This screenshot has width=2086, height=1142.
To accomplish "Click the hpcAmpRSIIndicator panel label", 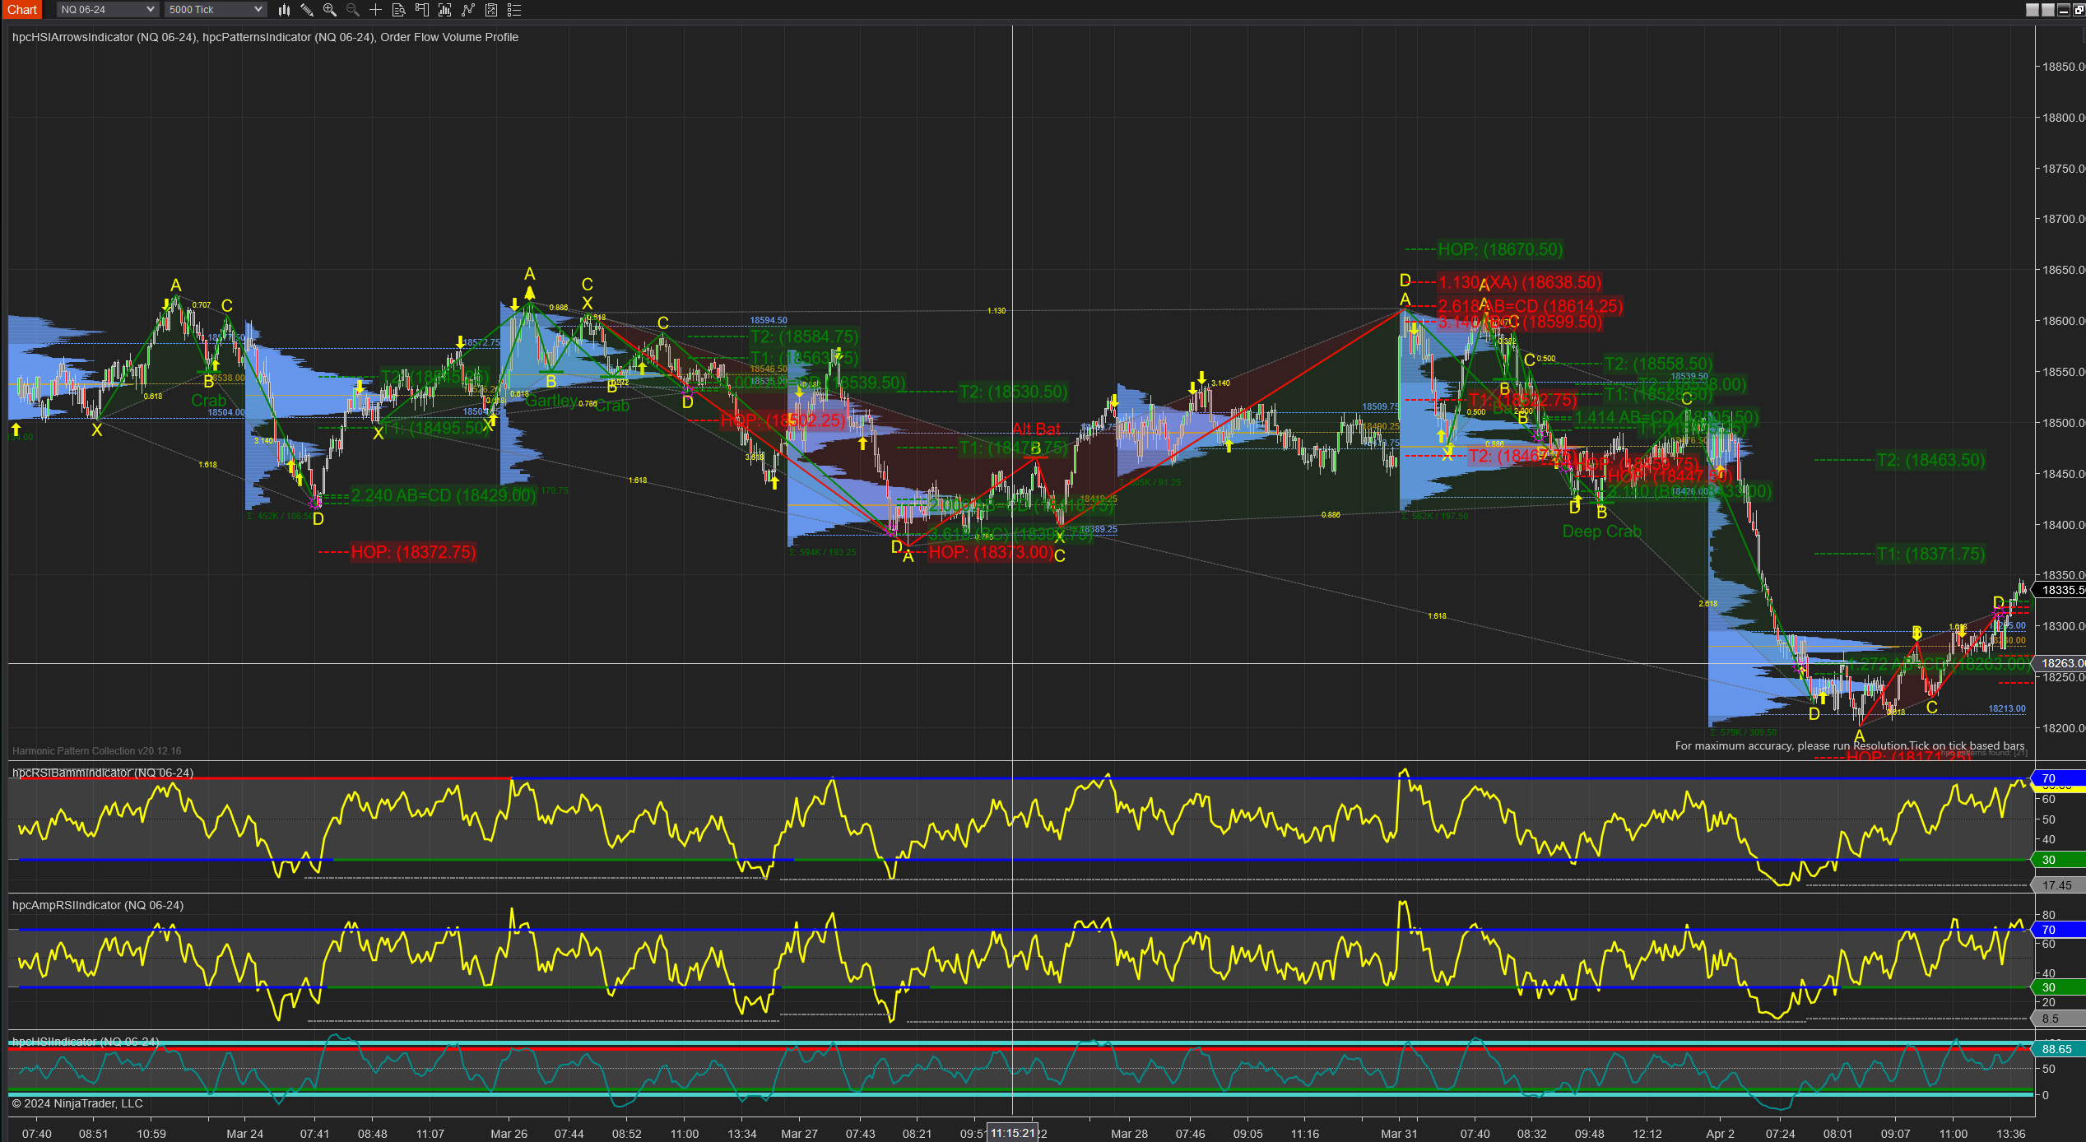I will [x=97, y=905].
